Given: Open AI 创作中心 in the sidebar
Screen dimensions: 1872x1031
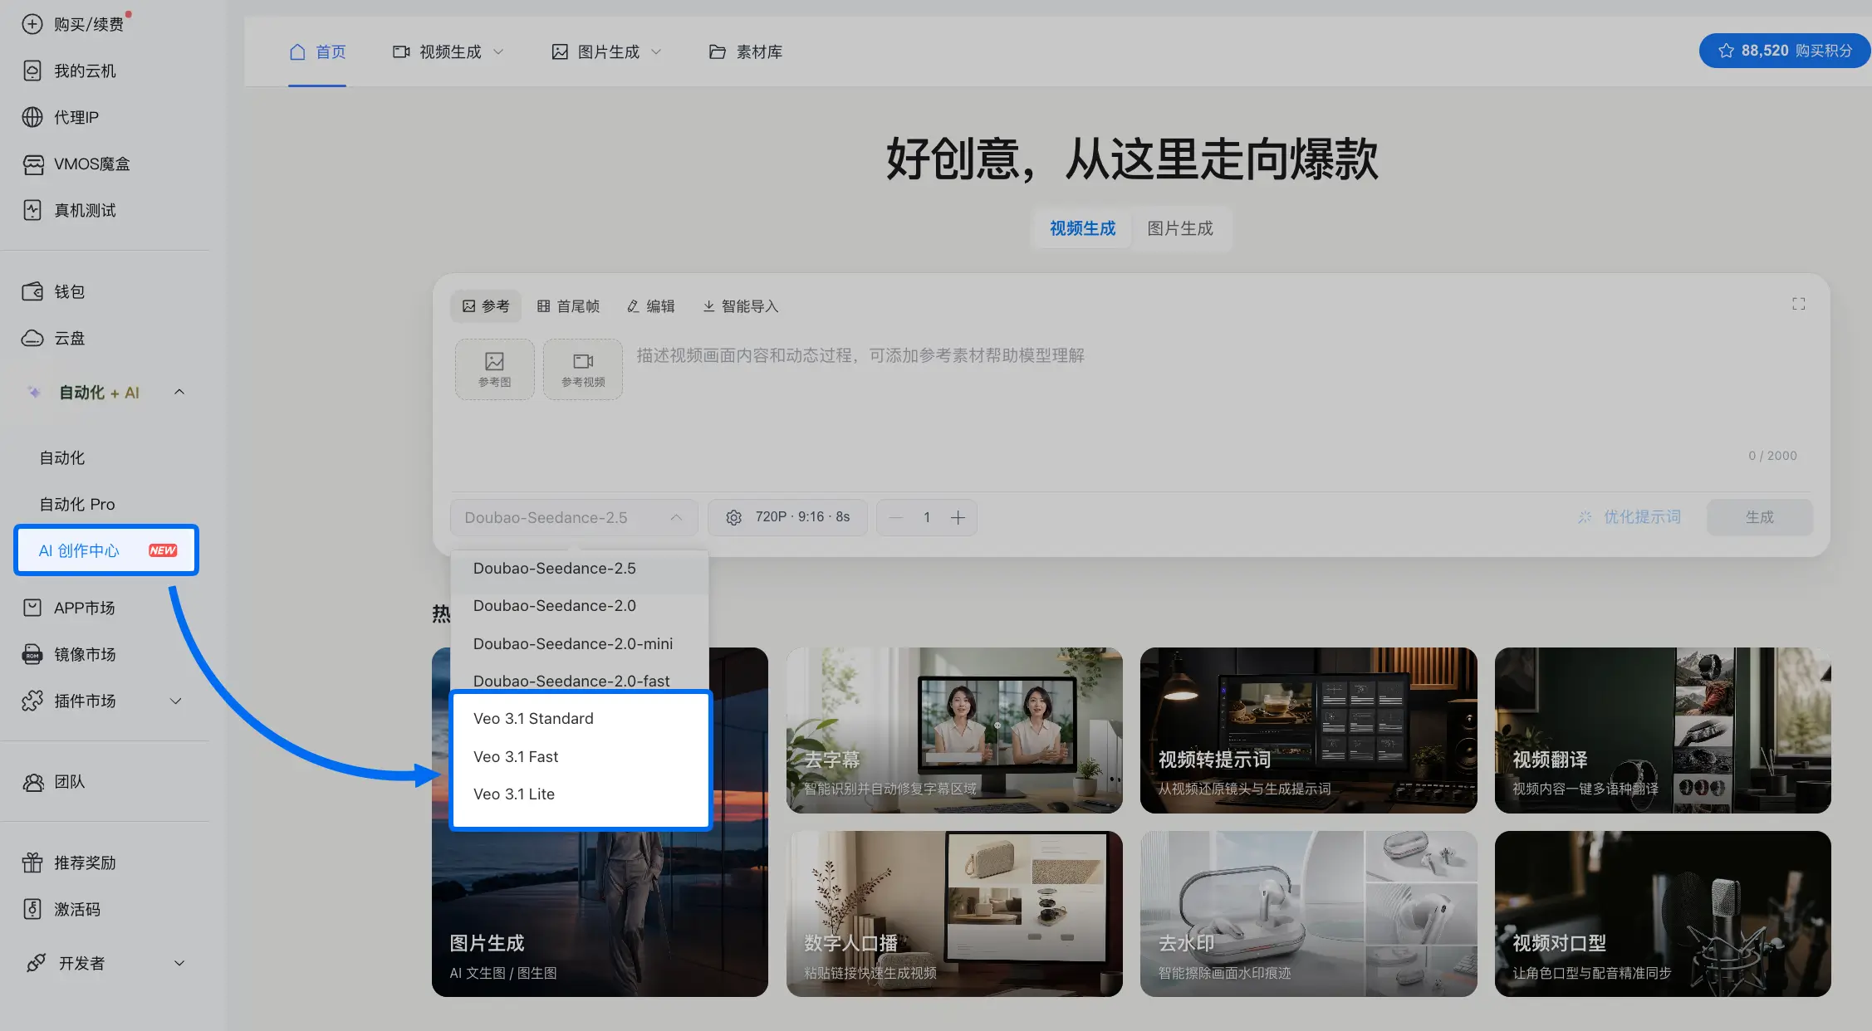Looking at the screenshot, I should click(x=106, y=550).
